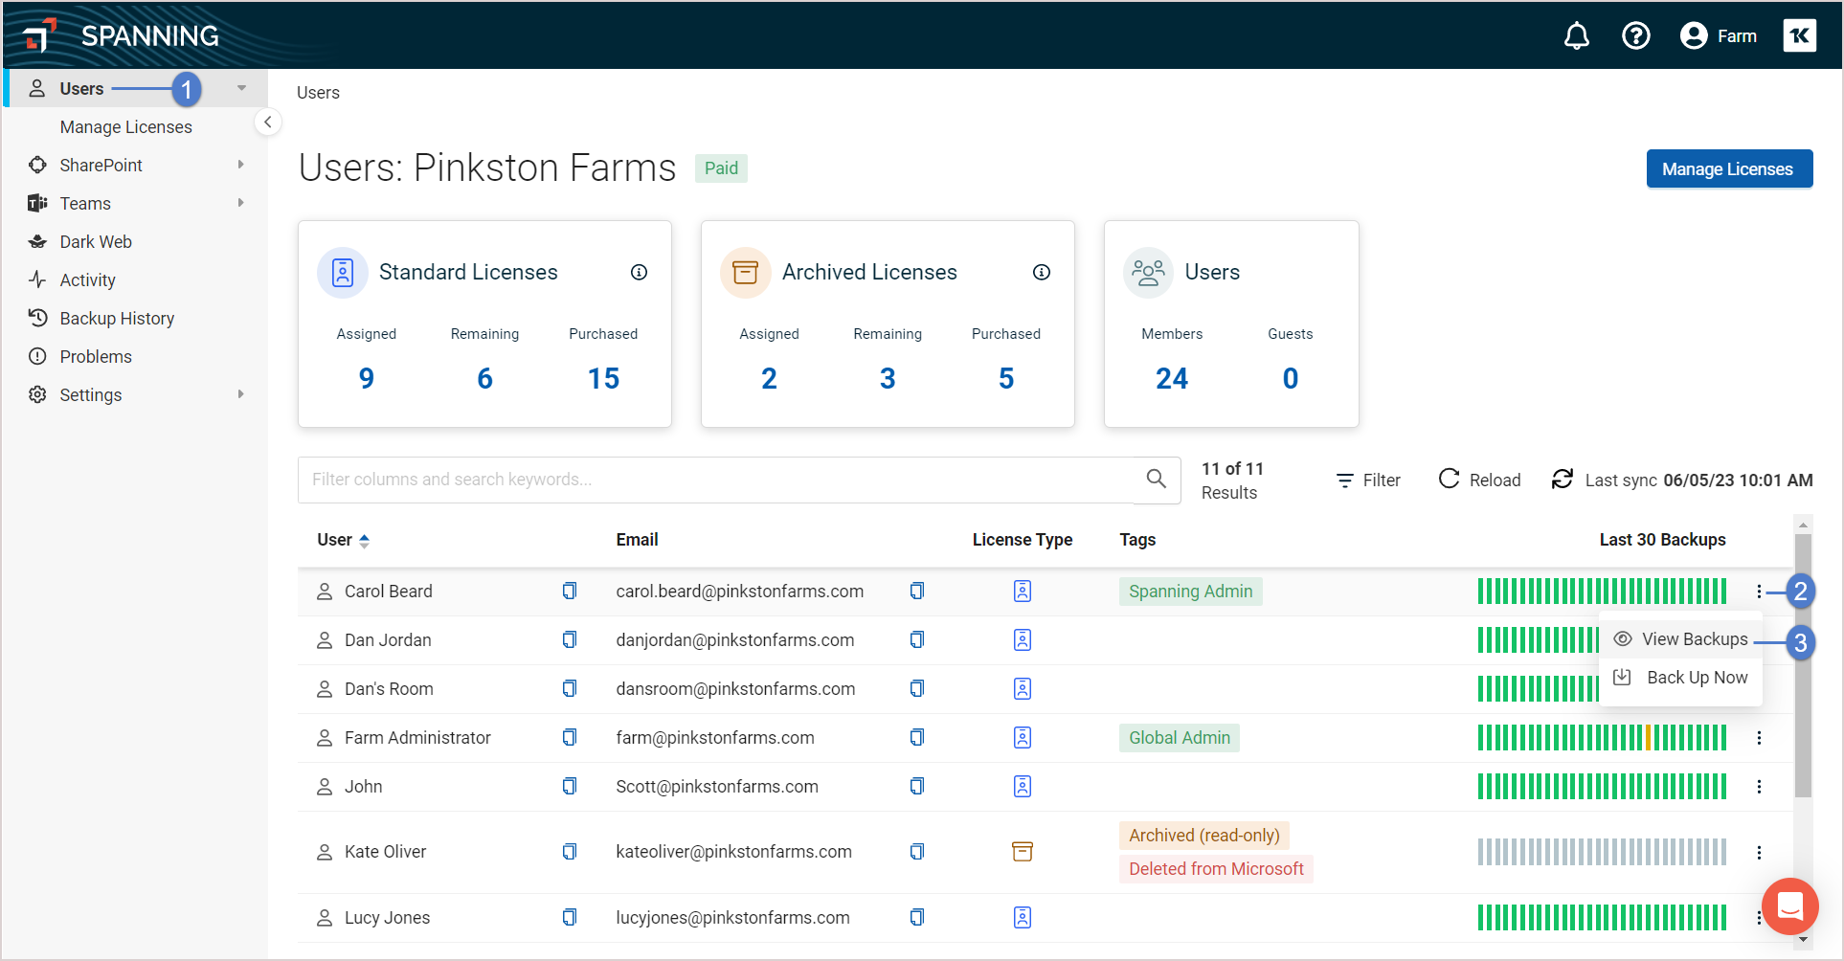Focus the filter columns search field
Viewport: 1844px width, 961px height.
click(x=716, y=480)
